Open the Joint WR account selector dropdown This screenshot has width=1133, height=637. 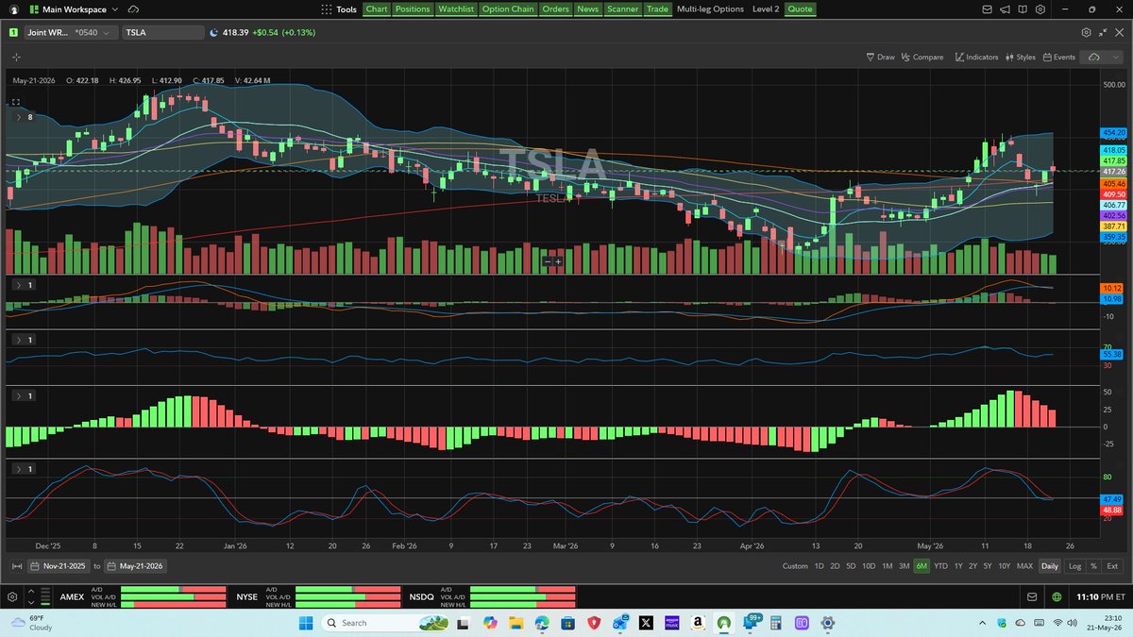(72, 32)
